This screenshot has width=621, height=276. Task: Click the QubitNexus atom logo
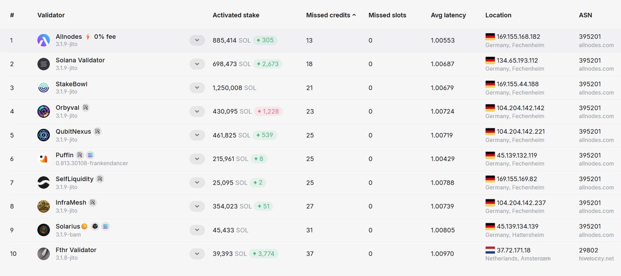(x=44, y=135)
